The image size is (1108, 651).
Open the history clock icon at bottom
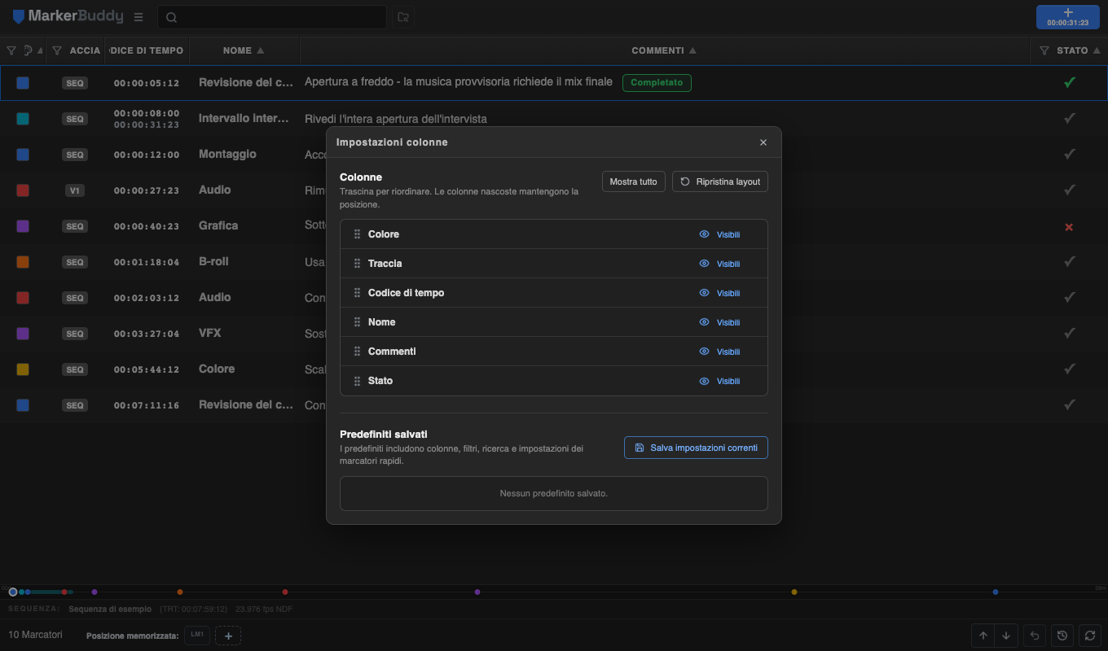tap(1062, 636)
